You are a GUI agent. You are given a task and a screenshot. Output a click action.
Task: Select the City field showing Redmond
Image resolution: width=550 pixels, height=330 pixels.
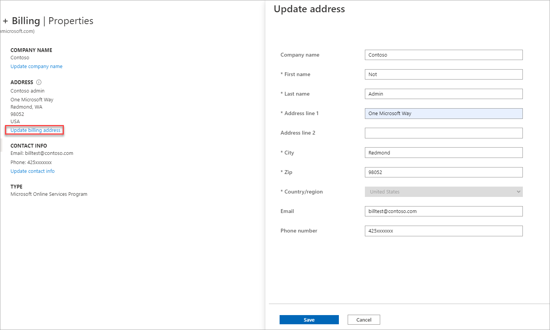(443, 152)
